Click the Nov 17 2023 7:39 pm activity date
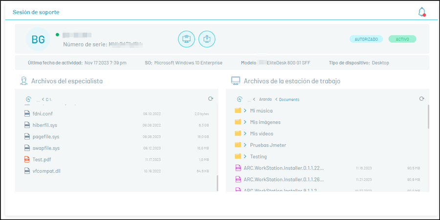 pyautogui.click(x=106, y=63)
